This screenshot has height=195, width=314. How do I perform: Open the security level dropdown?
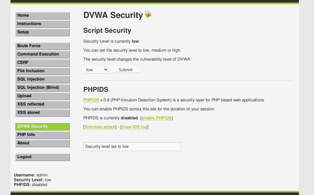pyautogui.click(x=96, y=70)
